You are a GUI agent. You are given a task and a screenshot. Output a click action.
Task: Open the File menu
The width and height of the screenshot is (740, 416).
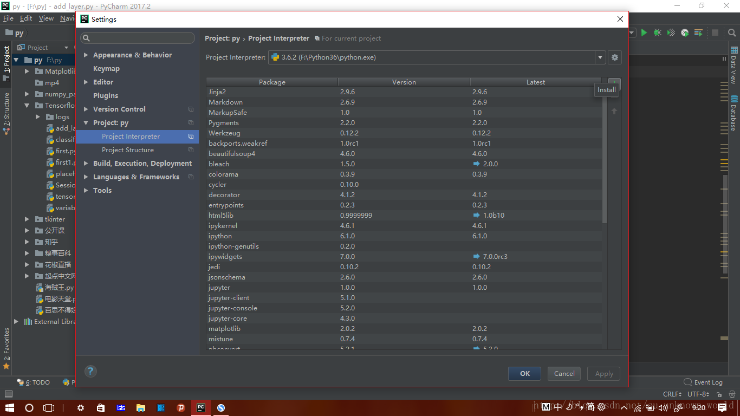[x=8, y=18]
